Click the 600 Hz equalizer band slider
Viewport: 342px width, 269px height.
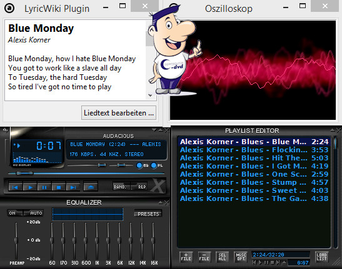86,240
